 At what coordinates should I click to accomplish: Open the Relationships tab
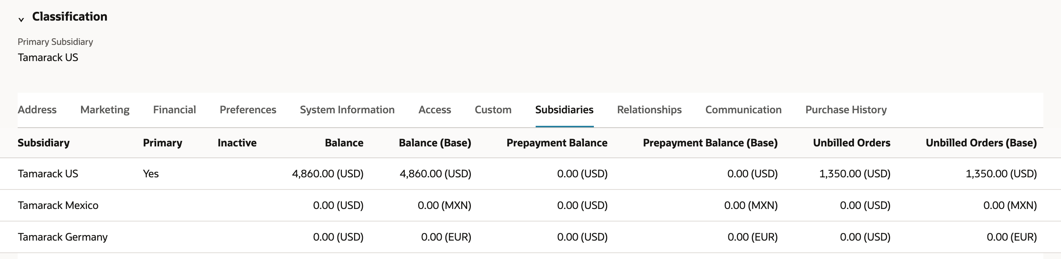(x=649, y=110)
